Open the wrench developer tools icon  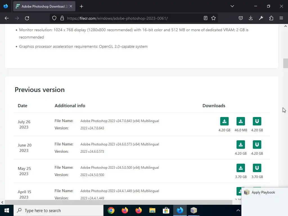(261, 18)
